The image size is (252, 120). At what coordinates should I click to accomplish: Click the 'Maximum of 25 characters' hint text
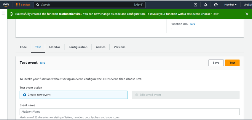tap(70, 117)
